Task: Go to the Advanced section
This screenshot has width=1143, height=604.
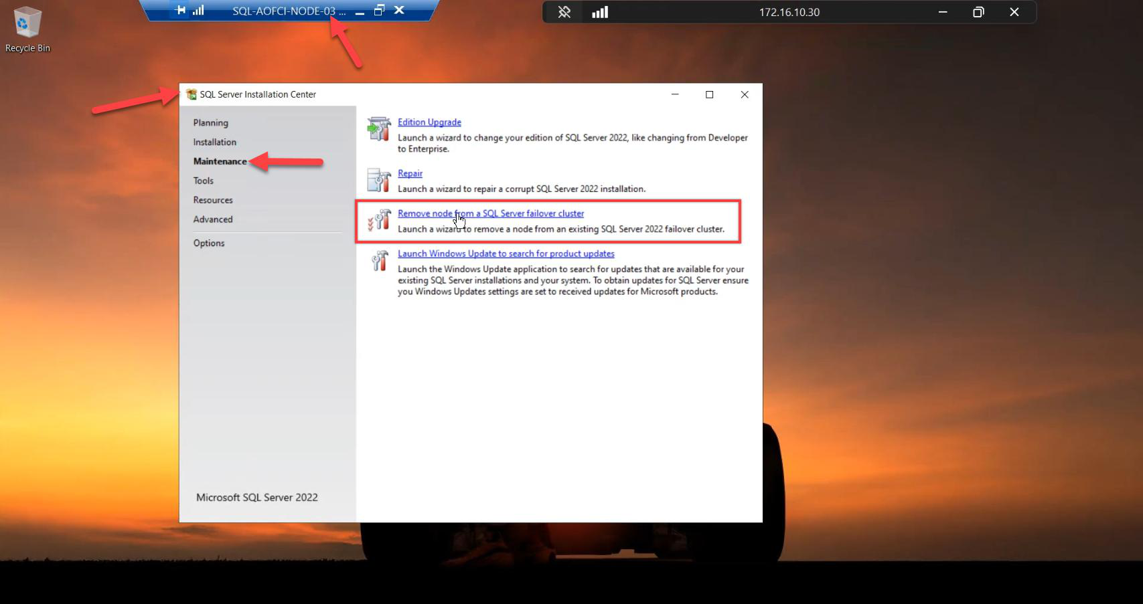Action: tap(213, 219)
